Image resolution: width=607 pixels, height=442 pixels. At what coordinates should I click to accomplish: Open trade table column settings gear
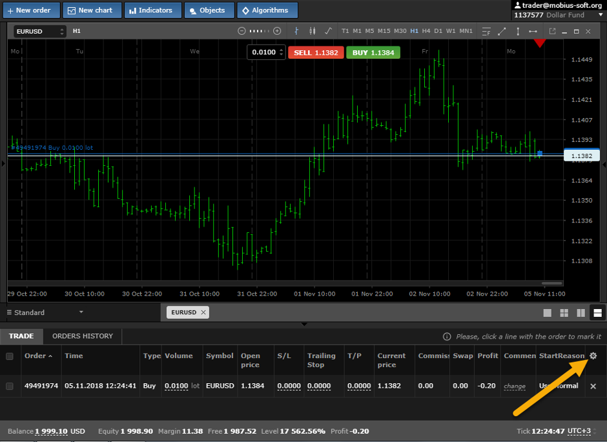click(x=593, y=356)
